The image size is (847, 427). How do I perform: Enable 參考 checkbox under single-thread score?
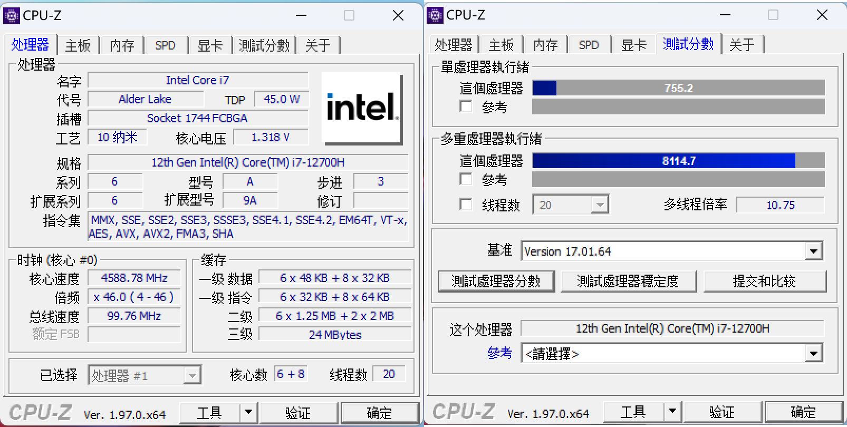coord(466,106)
